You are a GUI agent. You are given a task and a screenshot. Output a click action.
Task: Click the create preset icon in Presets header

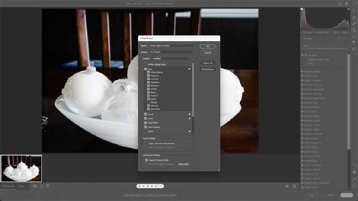pyautogui.click(x=340, y=39)
